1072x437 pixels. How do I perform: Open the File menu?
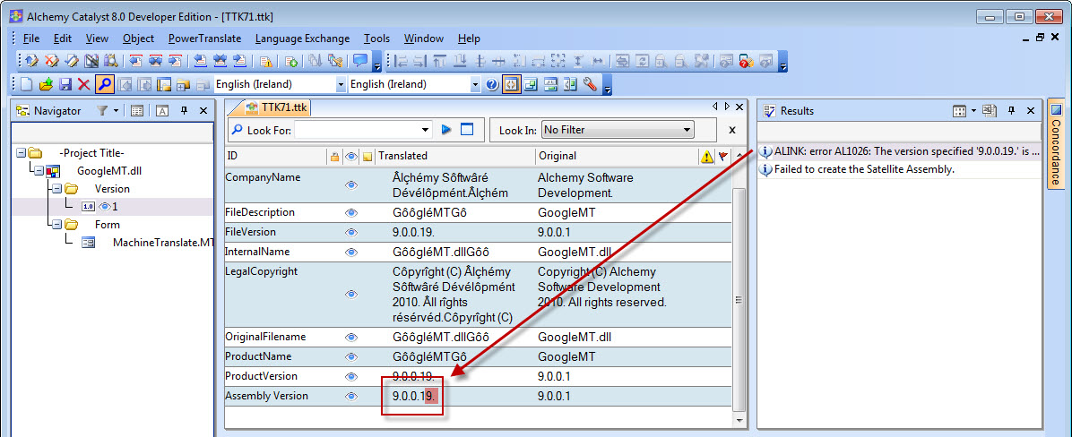[31, 39]
